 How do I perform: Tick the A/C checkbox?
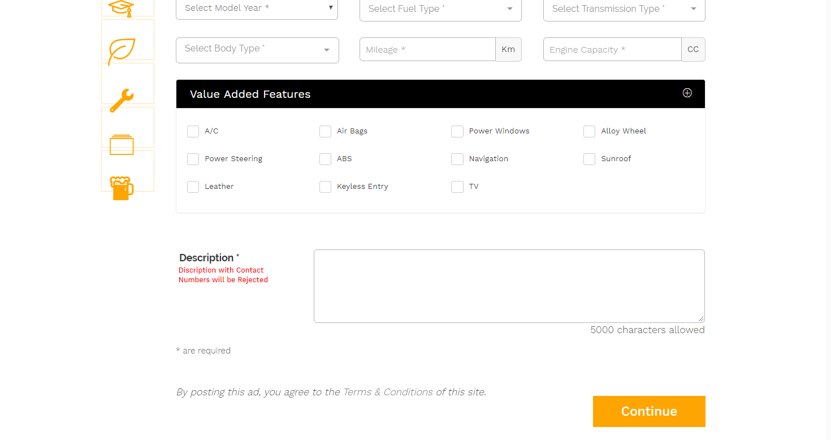pos(193,131)
